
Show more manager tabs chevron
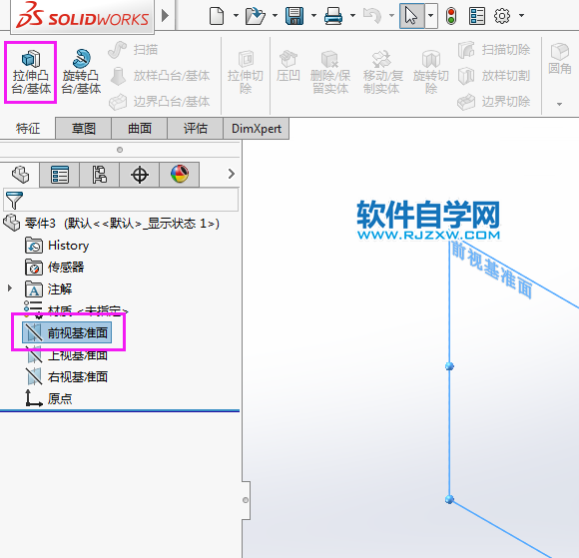232,174
